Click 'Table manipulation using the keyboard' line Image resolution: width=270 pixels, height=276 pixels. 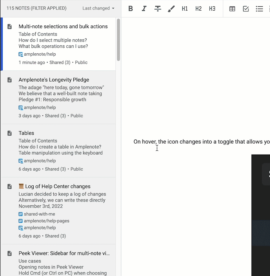[x=61, y=153]
